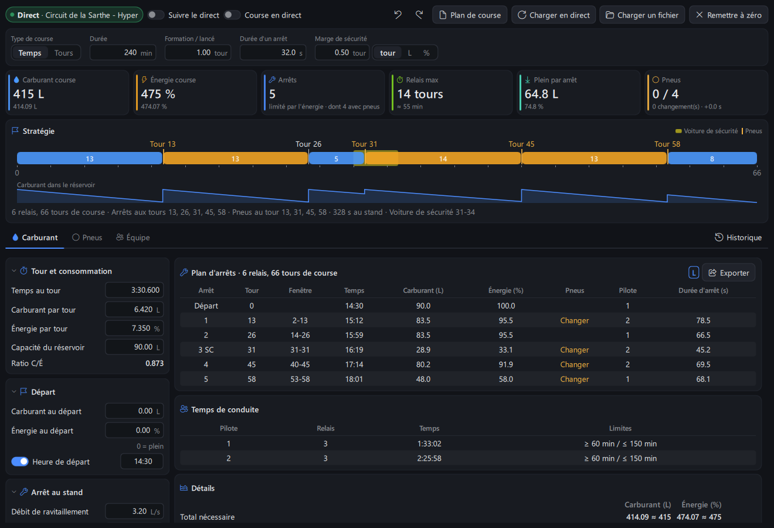Open the Plan de course dialog
The height and width of the screenshot is (528, 774).
470,15
